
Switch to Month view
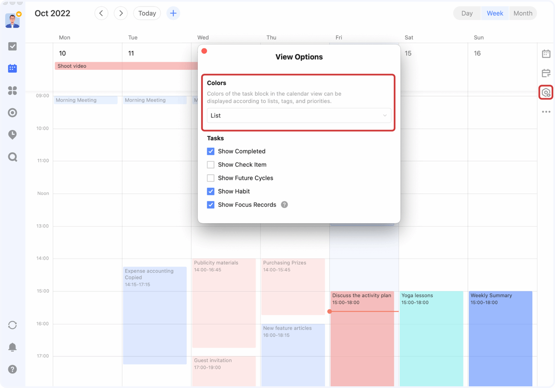[x=522, y=13]
